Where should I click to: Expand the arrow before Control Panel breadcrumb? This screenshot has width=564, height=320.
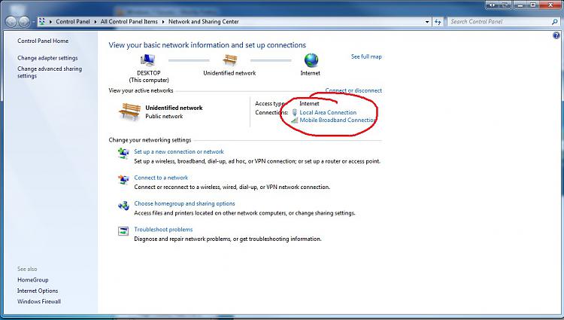click(50, 22)
